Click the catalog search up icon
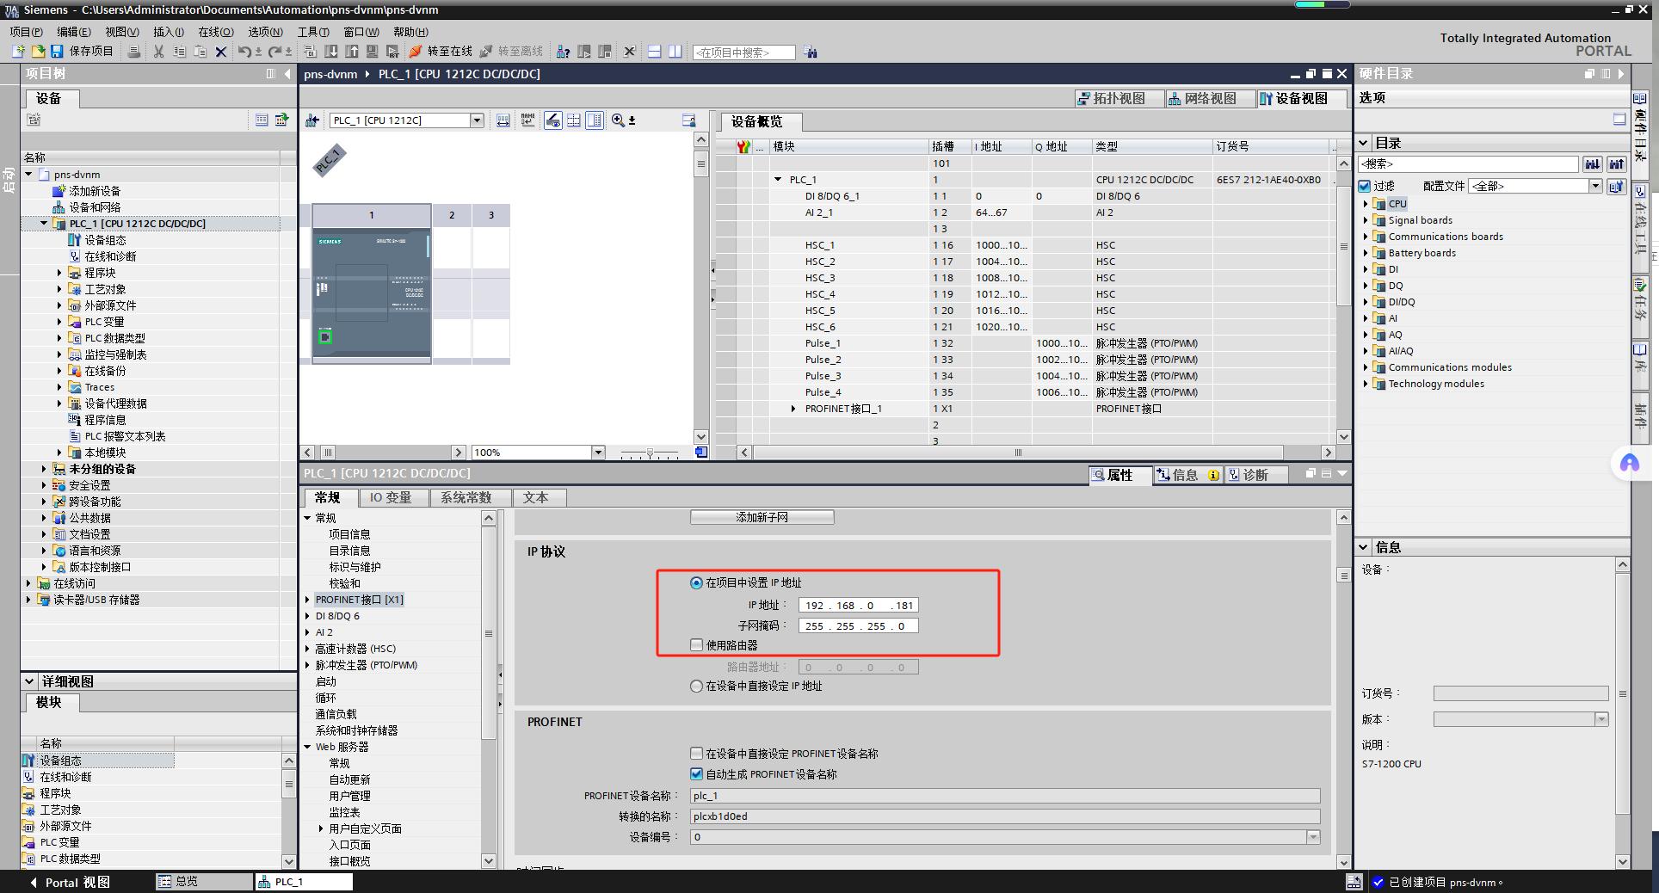Screen dimensions: 1659x893 click(1617, 163)
